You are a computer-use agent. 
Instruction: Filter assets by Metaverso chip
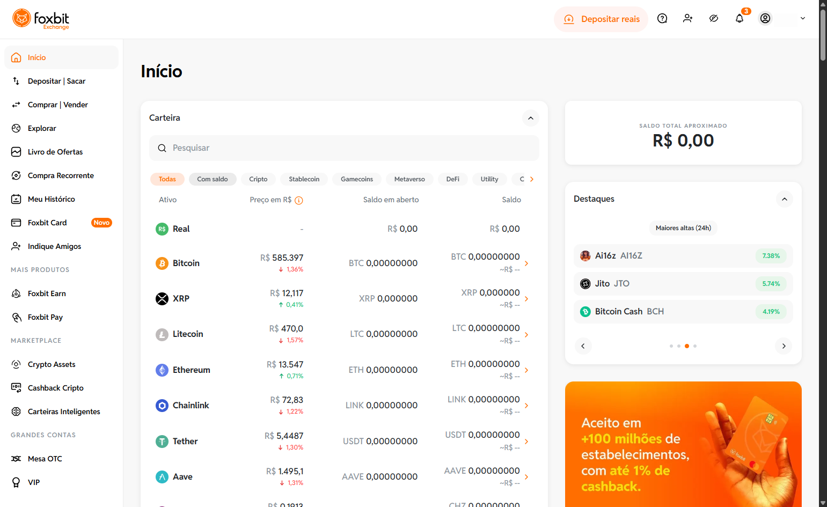pos(409,179)
